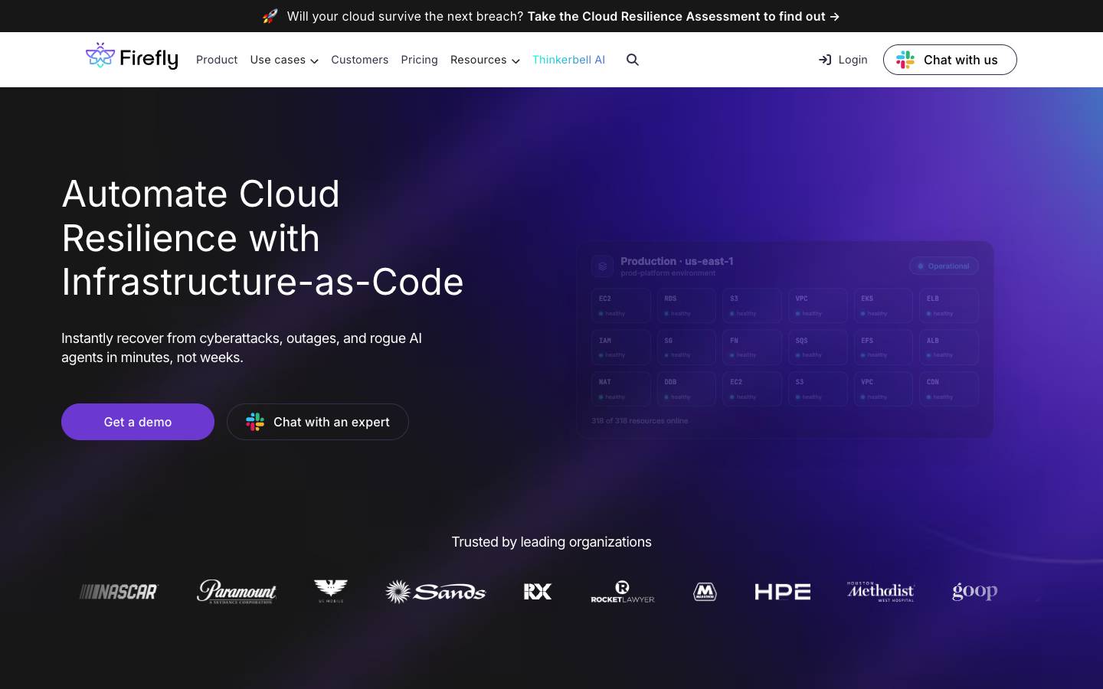Click the SQS resource tile
The image size is (1103, 689).
[x=818, y=347]
